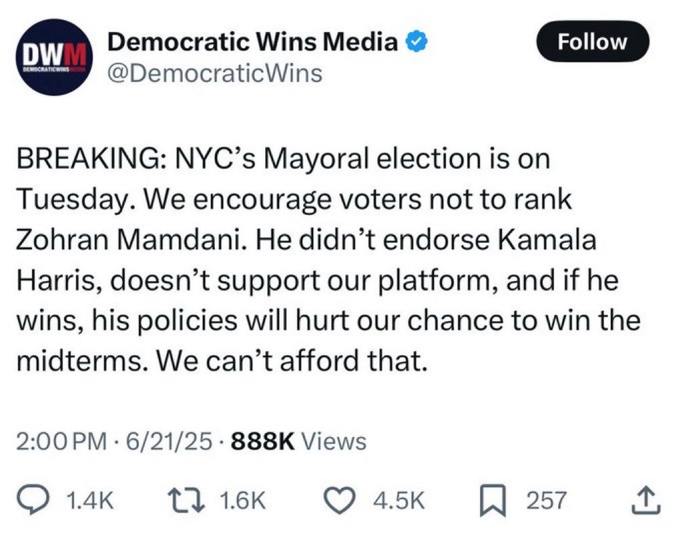Viewport: 678px width, 538px height.
Task: Open the 888K Views count
Action: click(x=298, y=442)
